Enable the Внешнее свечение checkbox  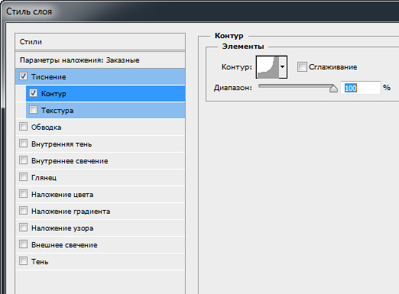tap(23, 244)
